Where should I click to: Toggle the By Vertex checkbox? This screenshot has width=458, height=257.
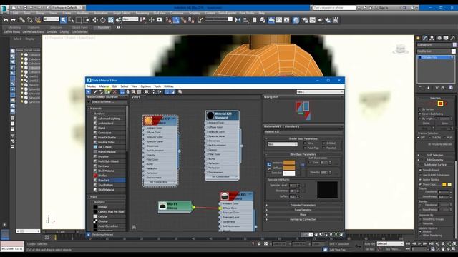pyautogui.click(x=420, y=109)
